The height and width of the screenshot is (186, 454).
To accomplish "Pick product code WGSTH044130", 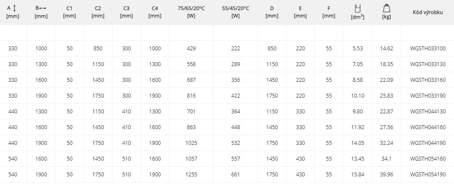I will pyautogui.click(x=427, y=112).
